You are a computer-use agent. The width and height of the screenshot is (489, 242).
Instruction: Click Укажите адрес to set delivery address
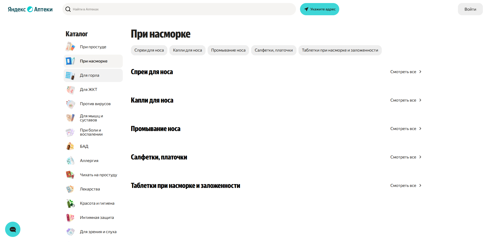319,9
